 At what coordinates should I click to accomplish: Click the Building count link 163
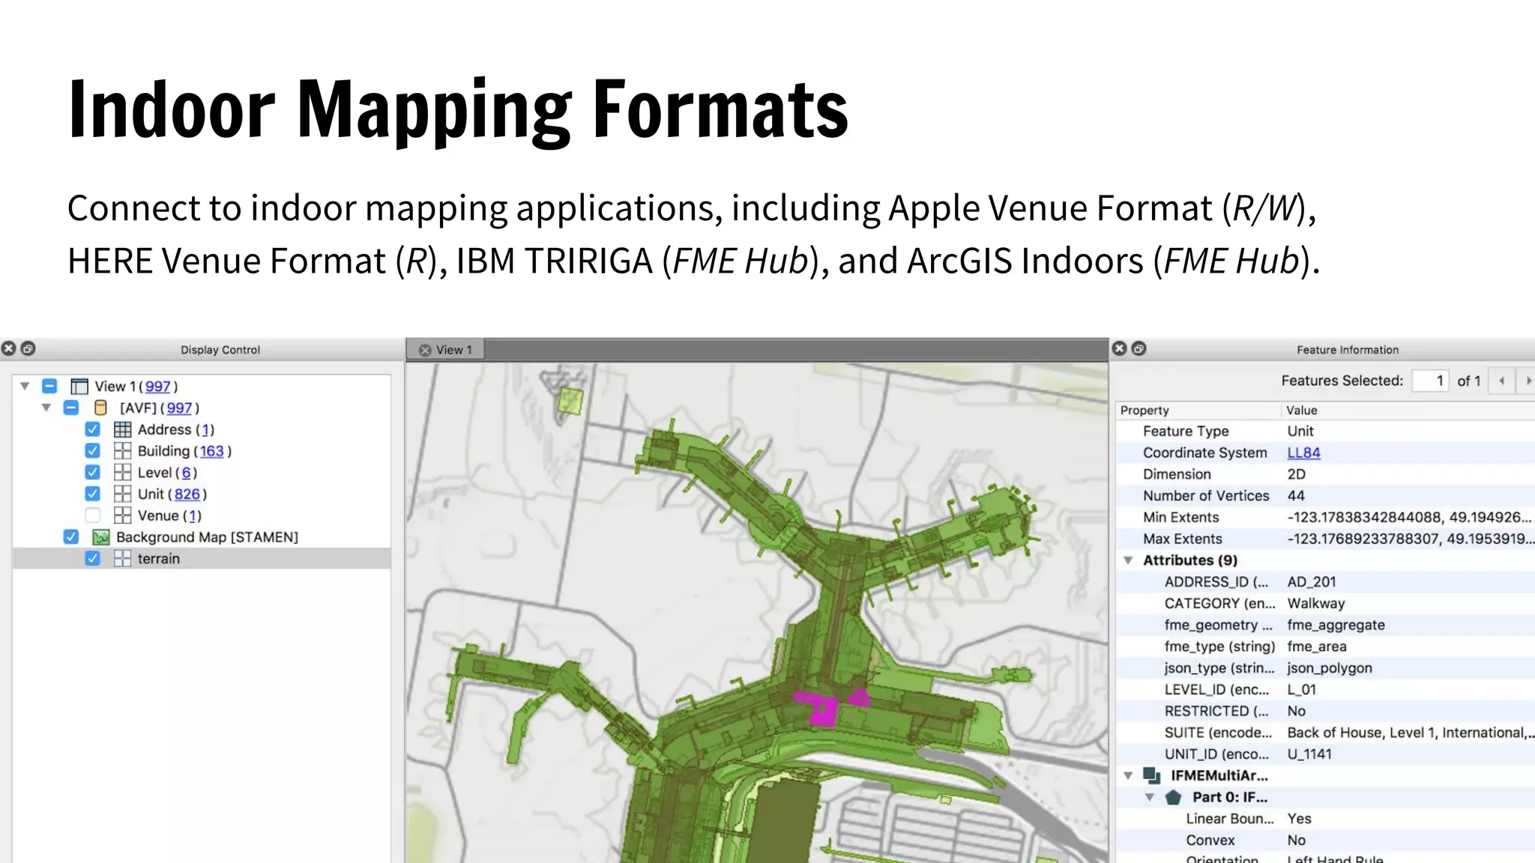pyautogui.click(x=211, y=451)
